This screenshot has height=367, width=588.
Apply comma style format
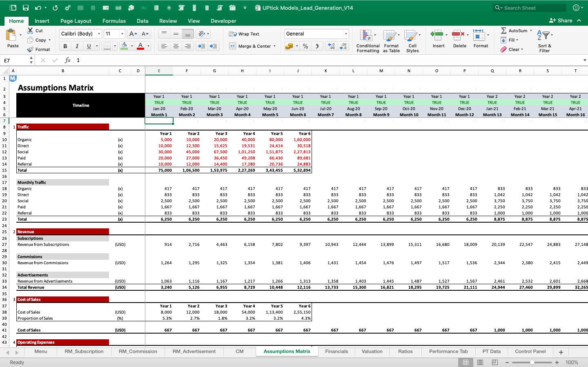pos(317,46)
